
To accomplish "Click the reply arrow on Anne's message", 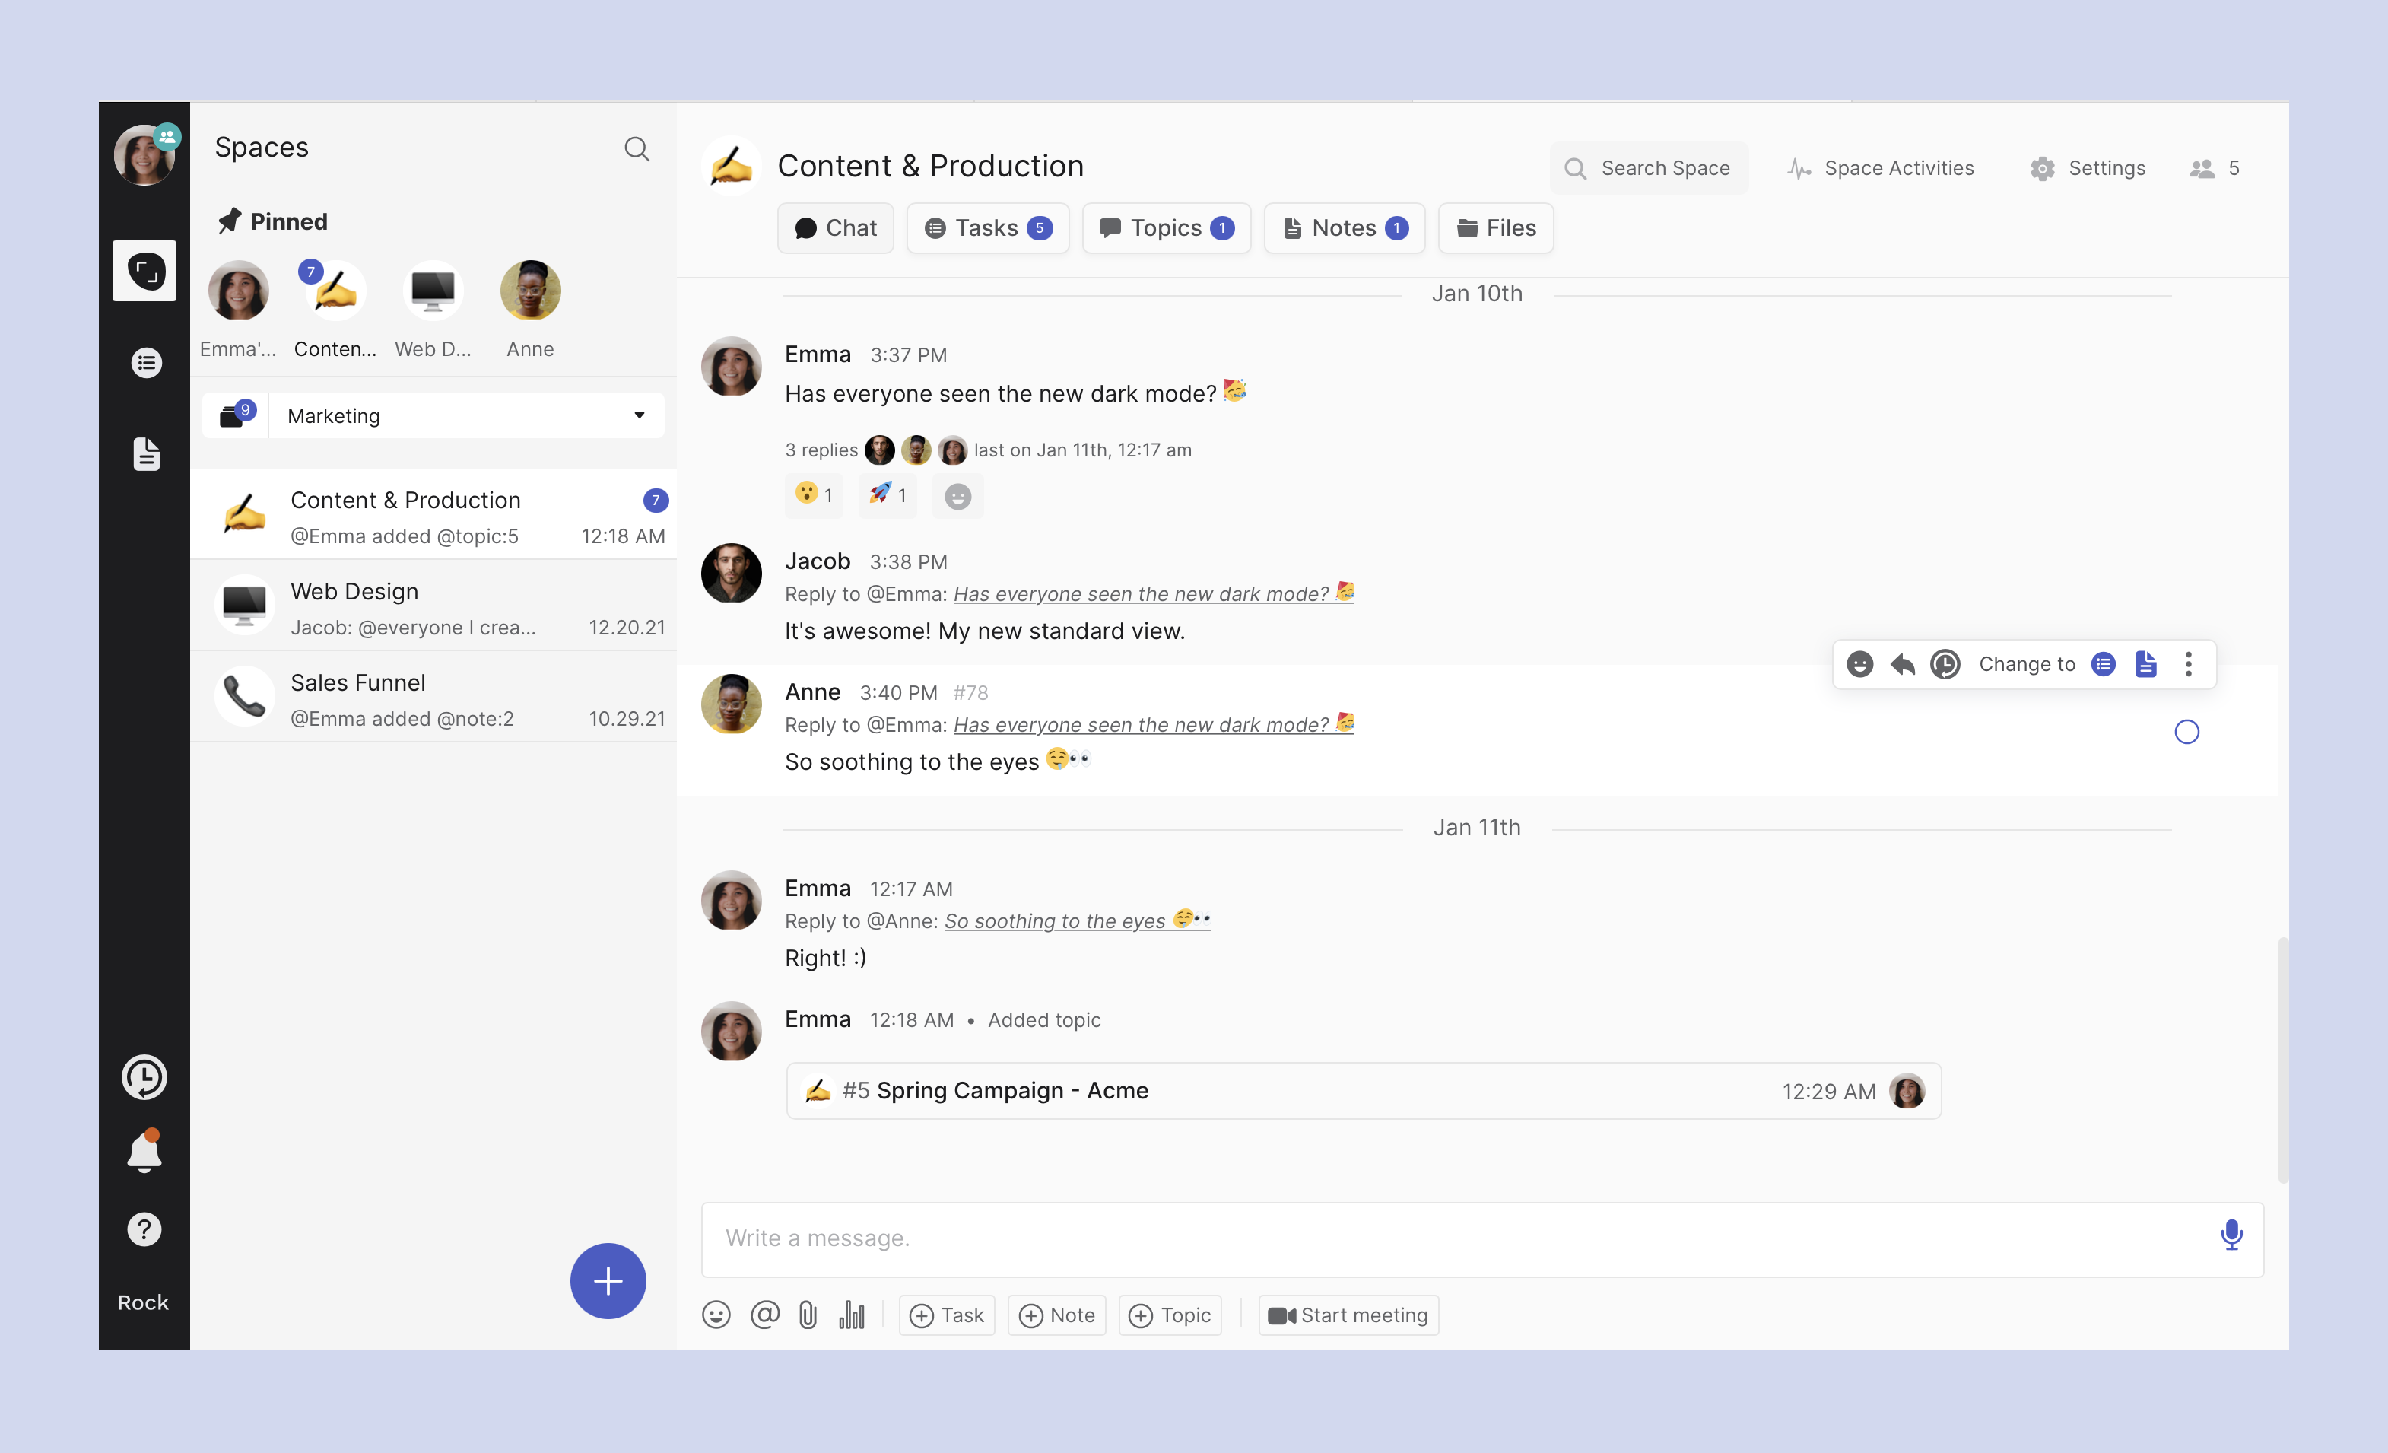I will pos(1903,664).
